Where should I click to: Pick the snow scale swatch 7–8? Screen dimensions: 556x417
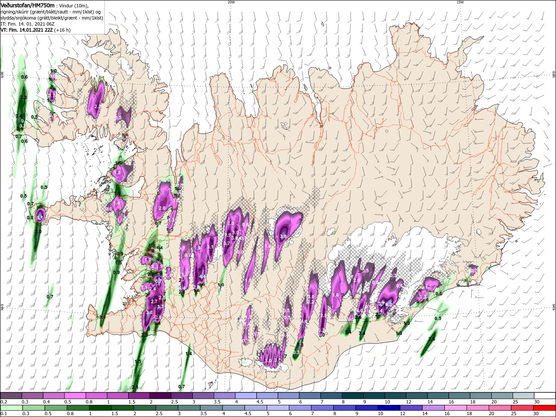click(x=331, y=396)
